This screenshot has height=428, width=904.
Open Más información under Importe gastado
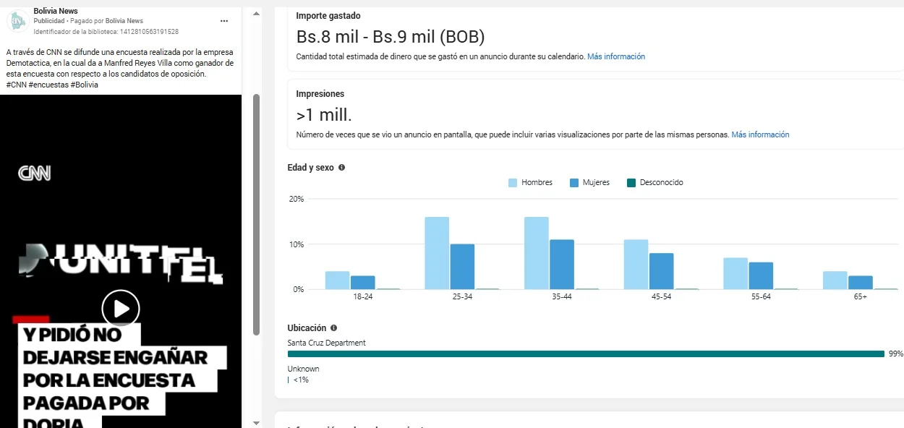point(615,56)
